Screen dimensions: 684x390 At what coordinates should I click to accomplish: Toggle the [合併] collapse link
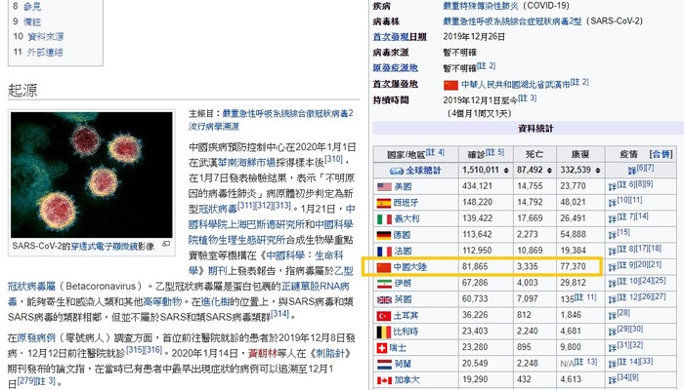[x=662, y=154]
